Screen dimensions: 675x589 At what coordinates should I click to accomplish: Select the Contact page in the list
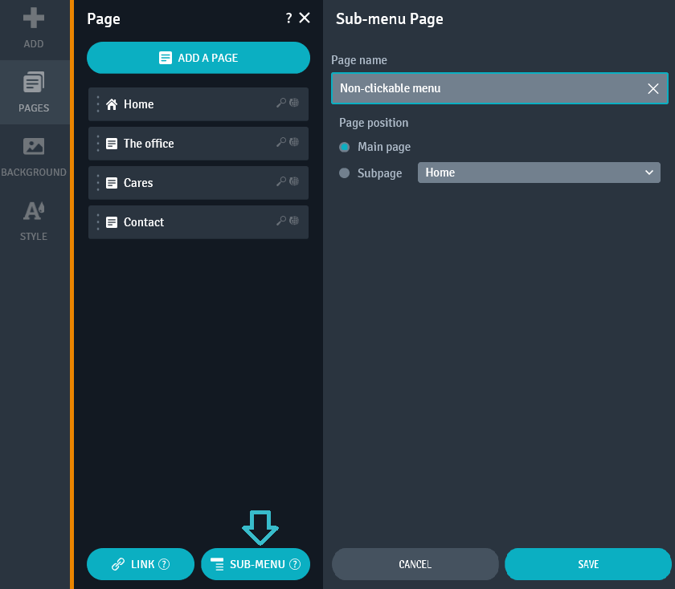click(x=177, y=221)
